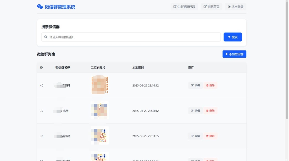This screenshot has width=289, height=161.
Task: Edit the group in row 38
Action: pos(195,136)
